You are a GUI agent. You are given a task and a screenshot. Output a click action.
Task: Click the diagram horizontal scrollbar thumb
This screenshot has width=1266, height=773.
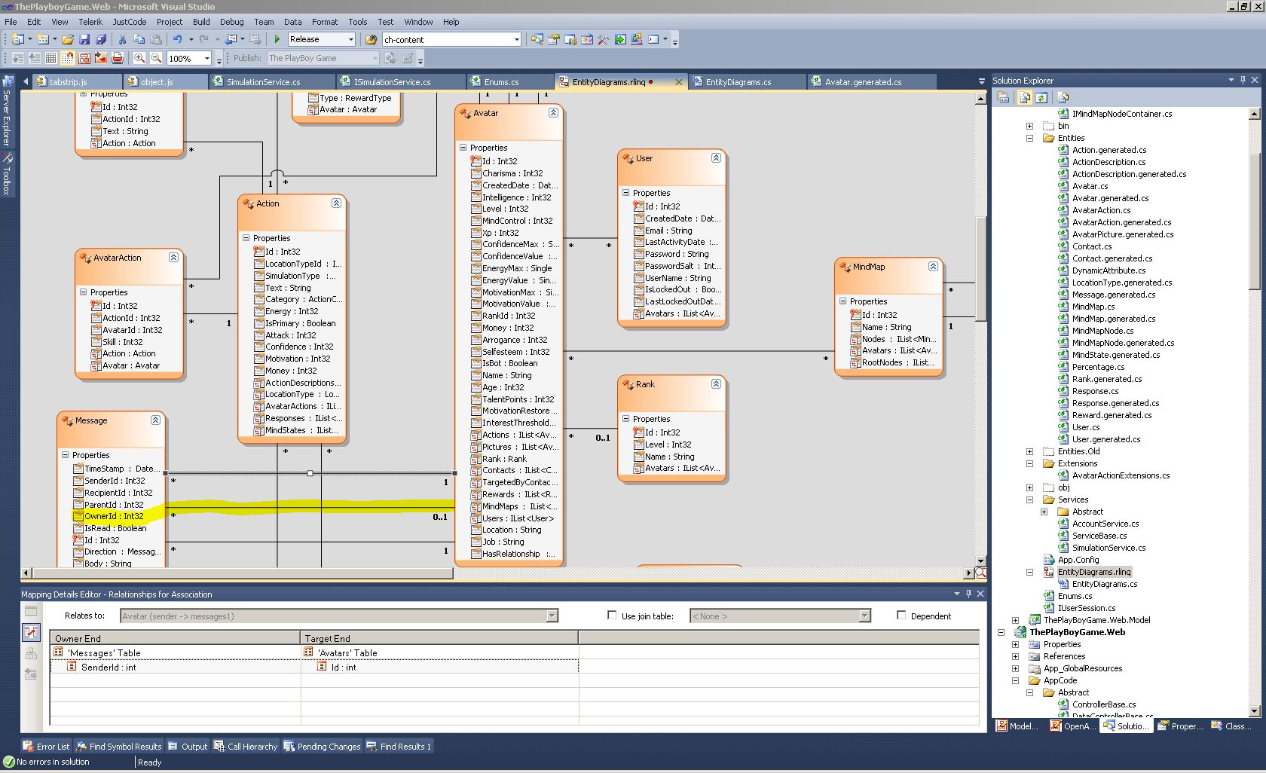[243, 573]
